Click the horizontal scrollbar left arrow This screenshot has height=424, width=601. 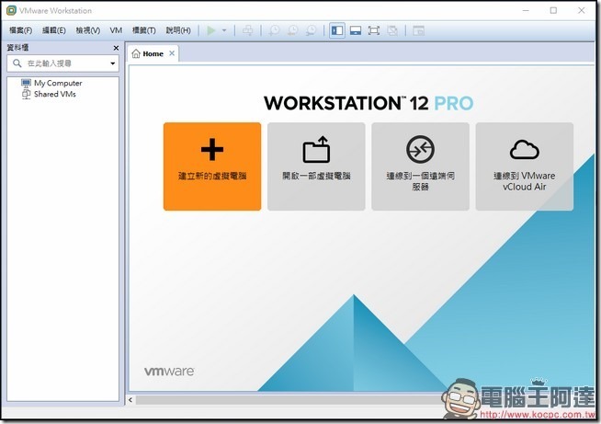tap(130, 400)
